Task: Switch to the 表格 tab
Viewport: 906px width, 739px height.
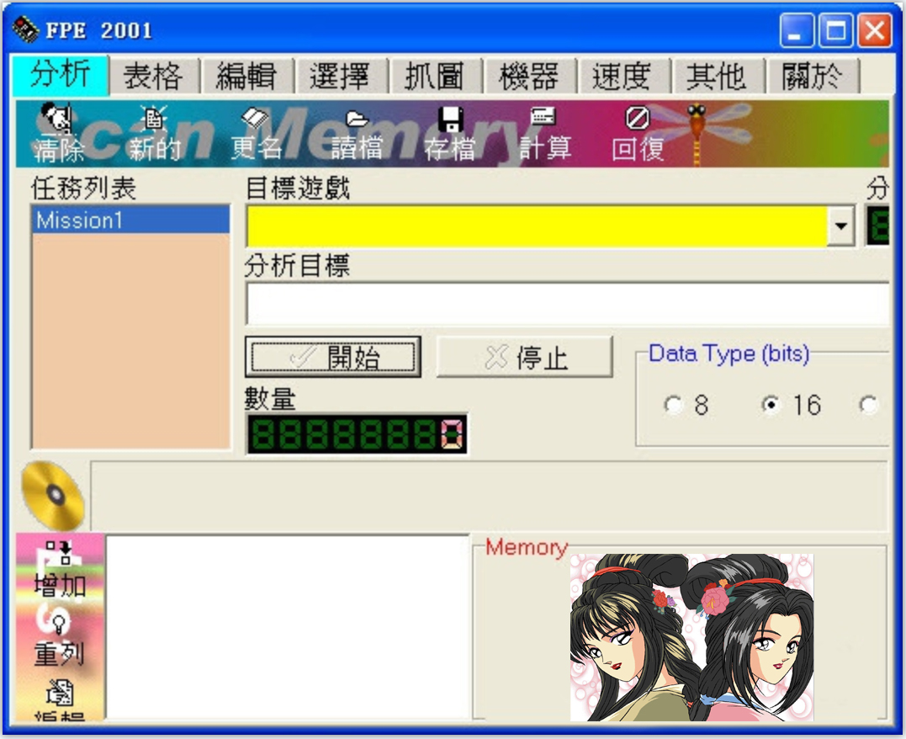Action: point(154,76)
